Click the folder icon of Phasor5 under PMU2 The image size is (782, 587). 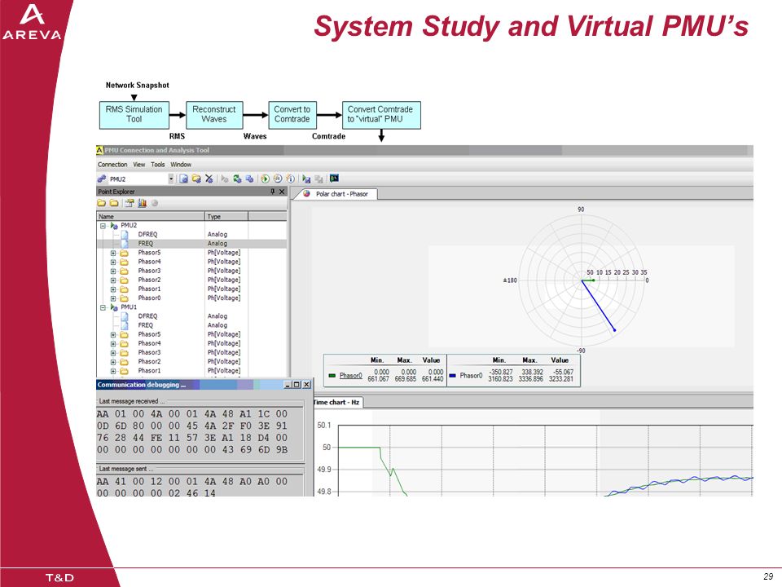[124, 253]
